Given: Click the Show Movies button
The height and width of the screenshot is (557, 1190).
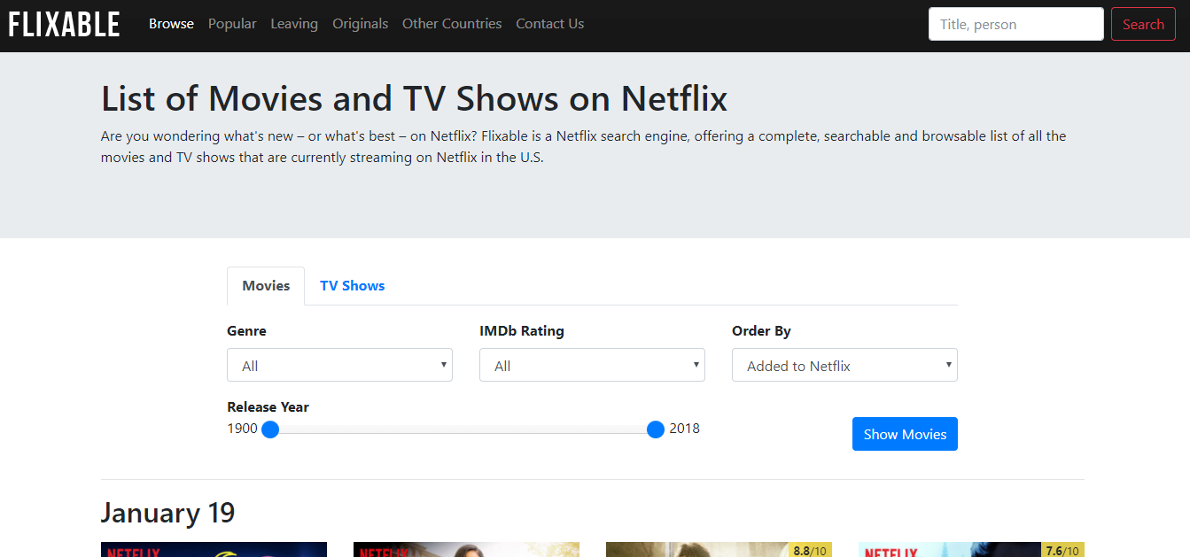Looking at the screenshot, I should click(x=905, y=434).
